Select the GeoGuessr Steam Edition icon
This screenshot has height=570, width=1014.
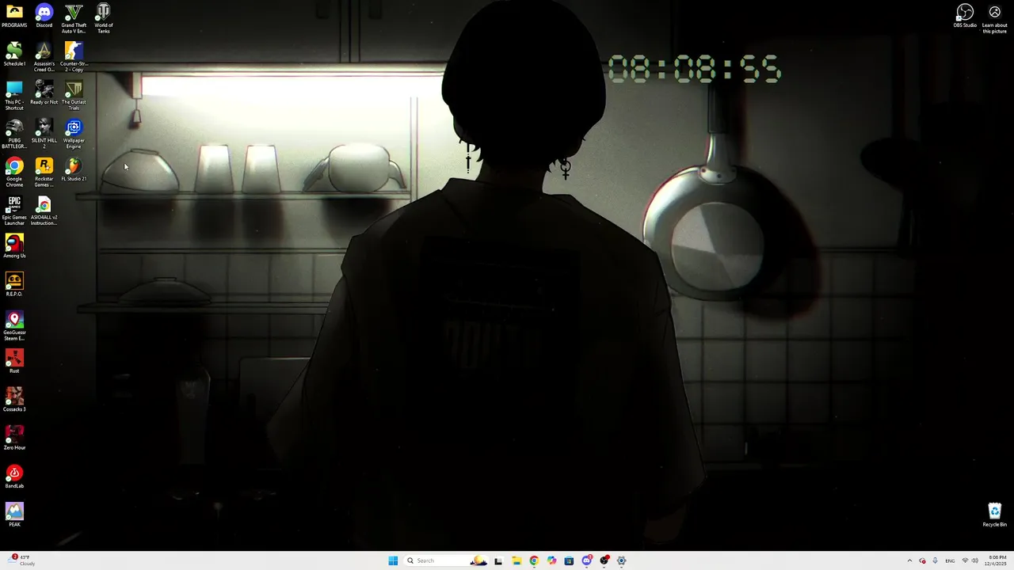pyautogui.click(x=14, y=325)
